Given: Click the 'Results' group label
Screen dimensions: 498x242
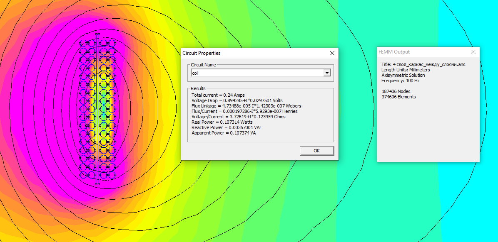Looking at the screenshot, I should click(198, 88).
